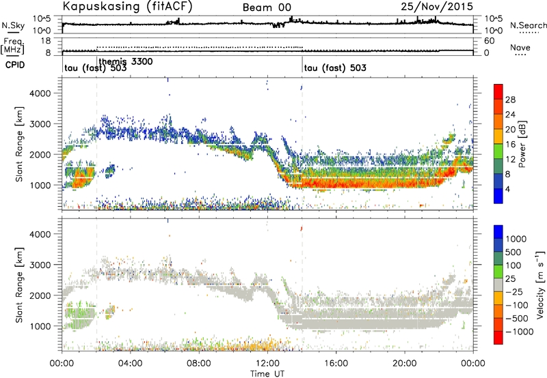Select the 16 tick on Power colorbar

coord(510,145)
